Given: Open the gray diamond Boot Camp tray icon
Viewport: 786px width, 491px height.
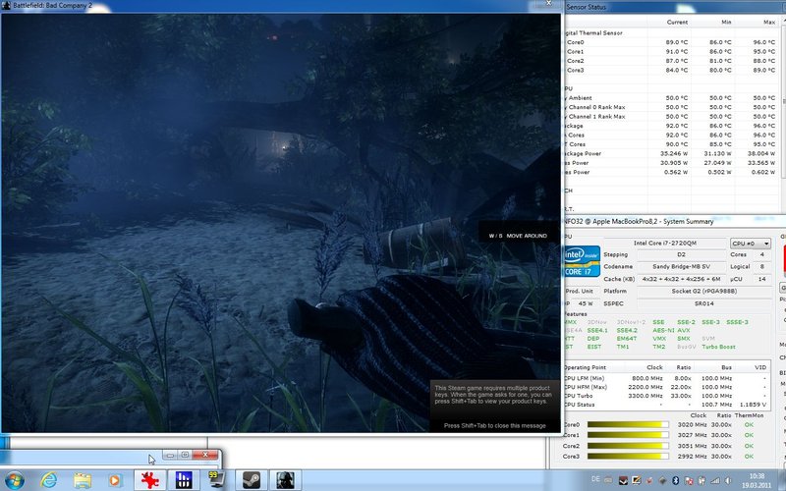Looking at the screenshot, I should 662,480.
